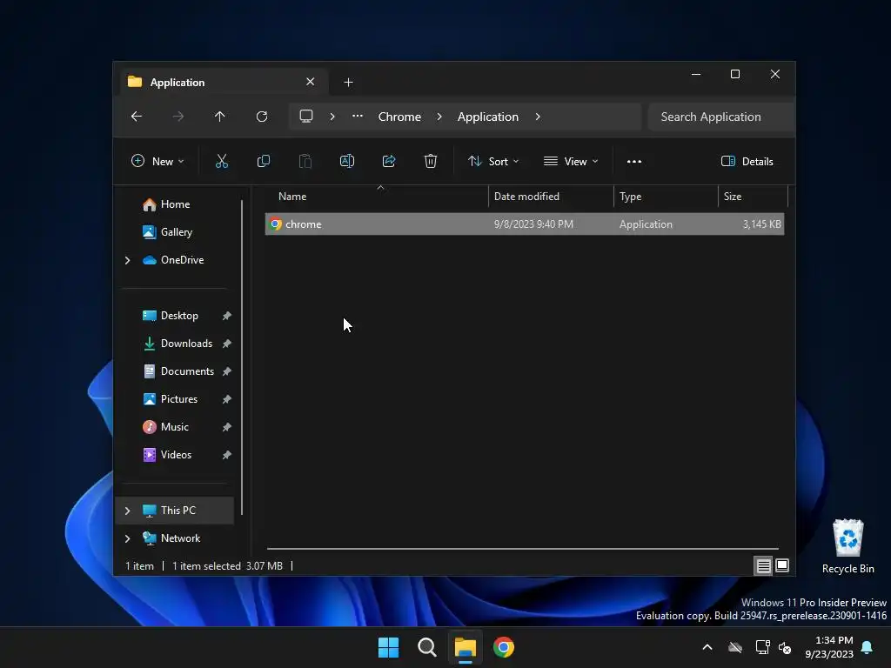Open Home in navigation pane
891x668 pixels.
(x=175, y=204)
